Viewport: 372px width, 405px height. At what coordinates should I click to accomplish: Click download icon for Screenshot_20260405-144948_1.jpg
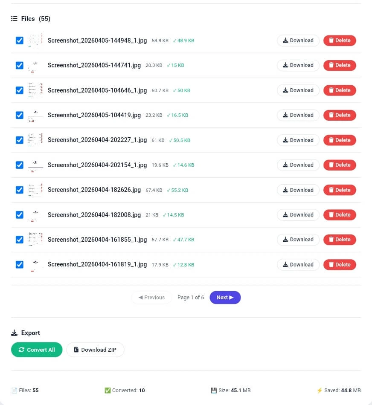coord(286,40)
